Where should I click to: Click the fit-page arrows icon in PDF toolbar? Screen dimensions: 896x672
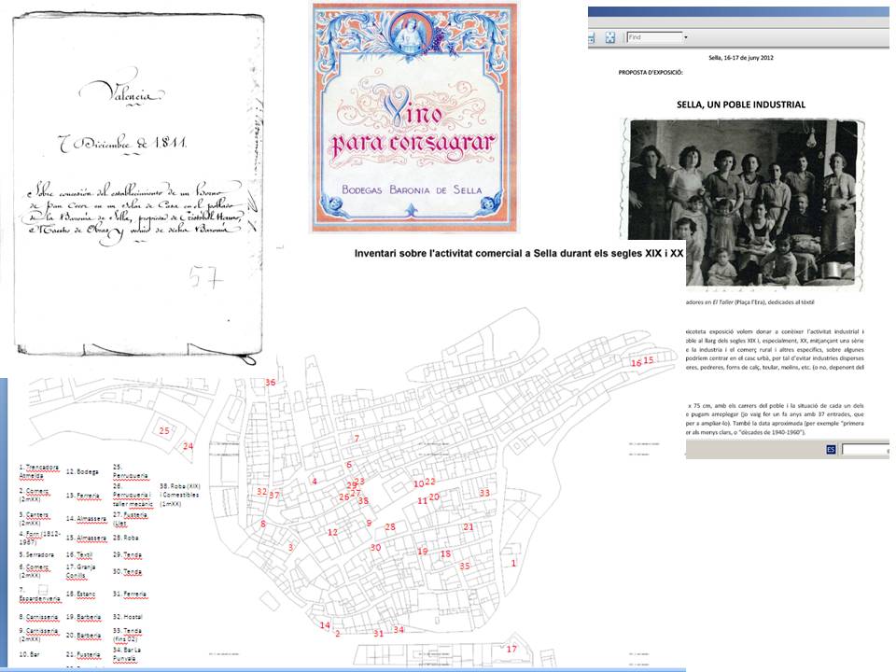pyautogui.click(x=610, y=37)
